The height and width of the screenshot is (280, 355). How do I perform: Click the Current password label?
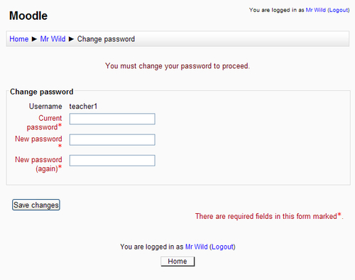coord(44,122)
